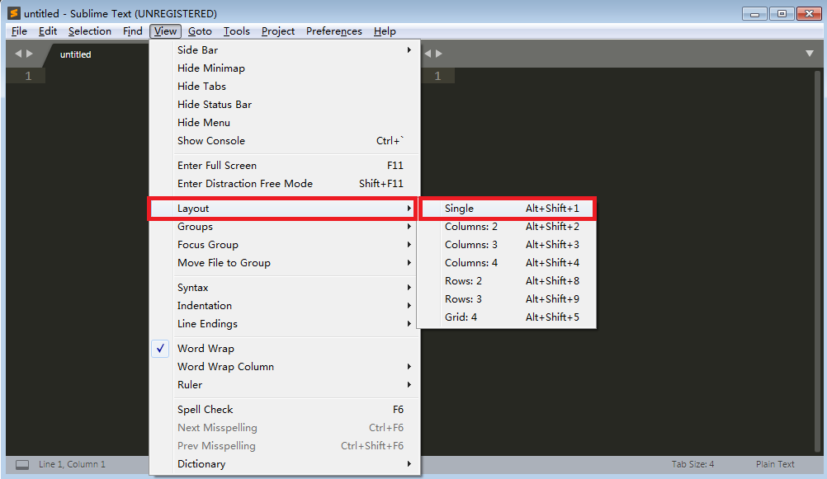827x479 pixels.
Task: Toggle Spell Check option
Action: (x=286, y=410)
